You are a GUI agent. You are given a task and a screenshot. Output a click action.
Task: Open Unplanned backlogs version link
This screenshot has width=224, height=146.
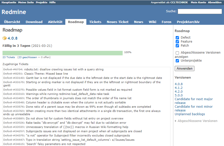tap(190, 114)
